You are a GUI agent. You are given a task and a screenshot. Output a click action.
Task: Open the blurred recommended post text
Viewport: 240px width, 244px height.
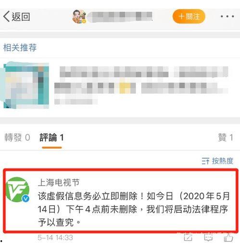point(141,85)
